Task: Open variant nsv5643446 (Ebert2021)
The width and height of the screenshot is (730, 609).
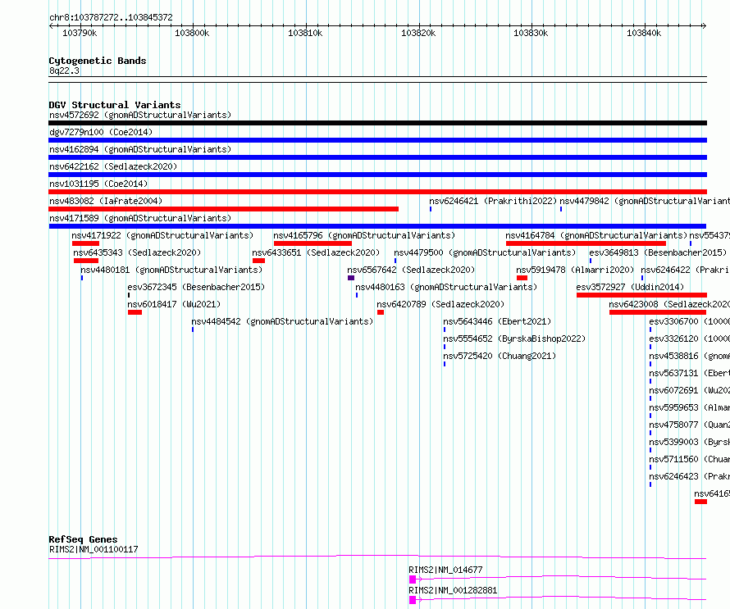Action: (x=497, y=321)
